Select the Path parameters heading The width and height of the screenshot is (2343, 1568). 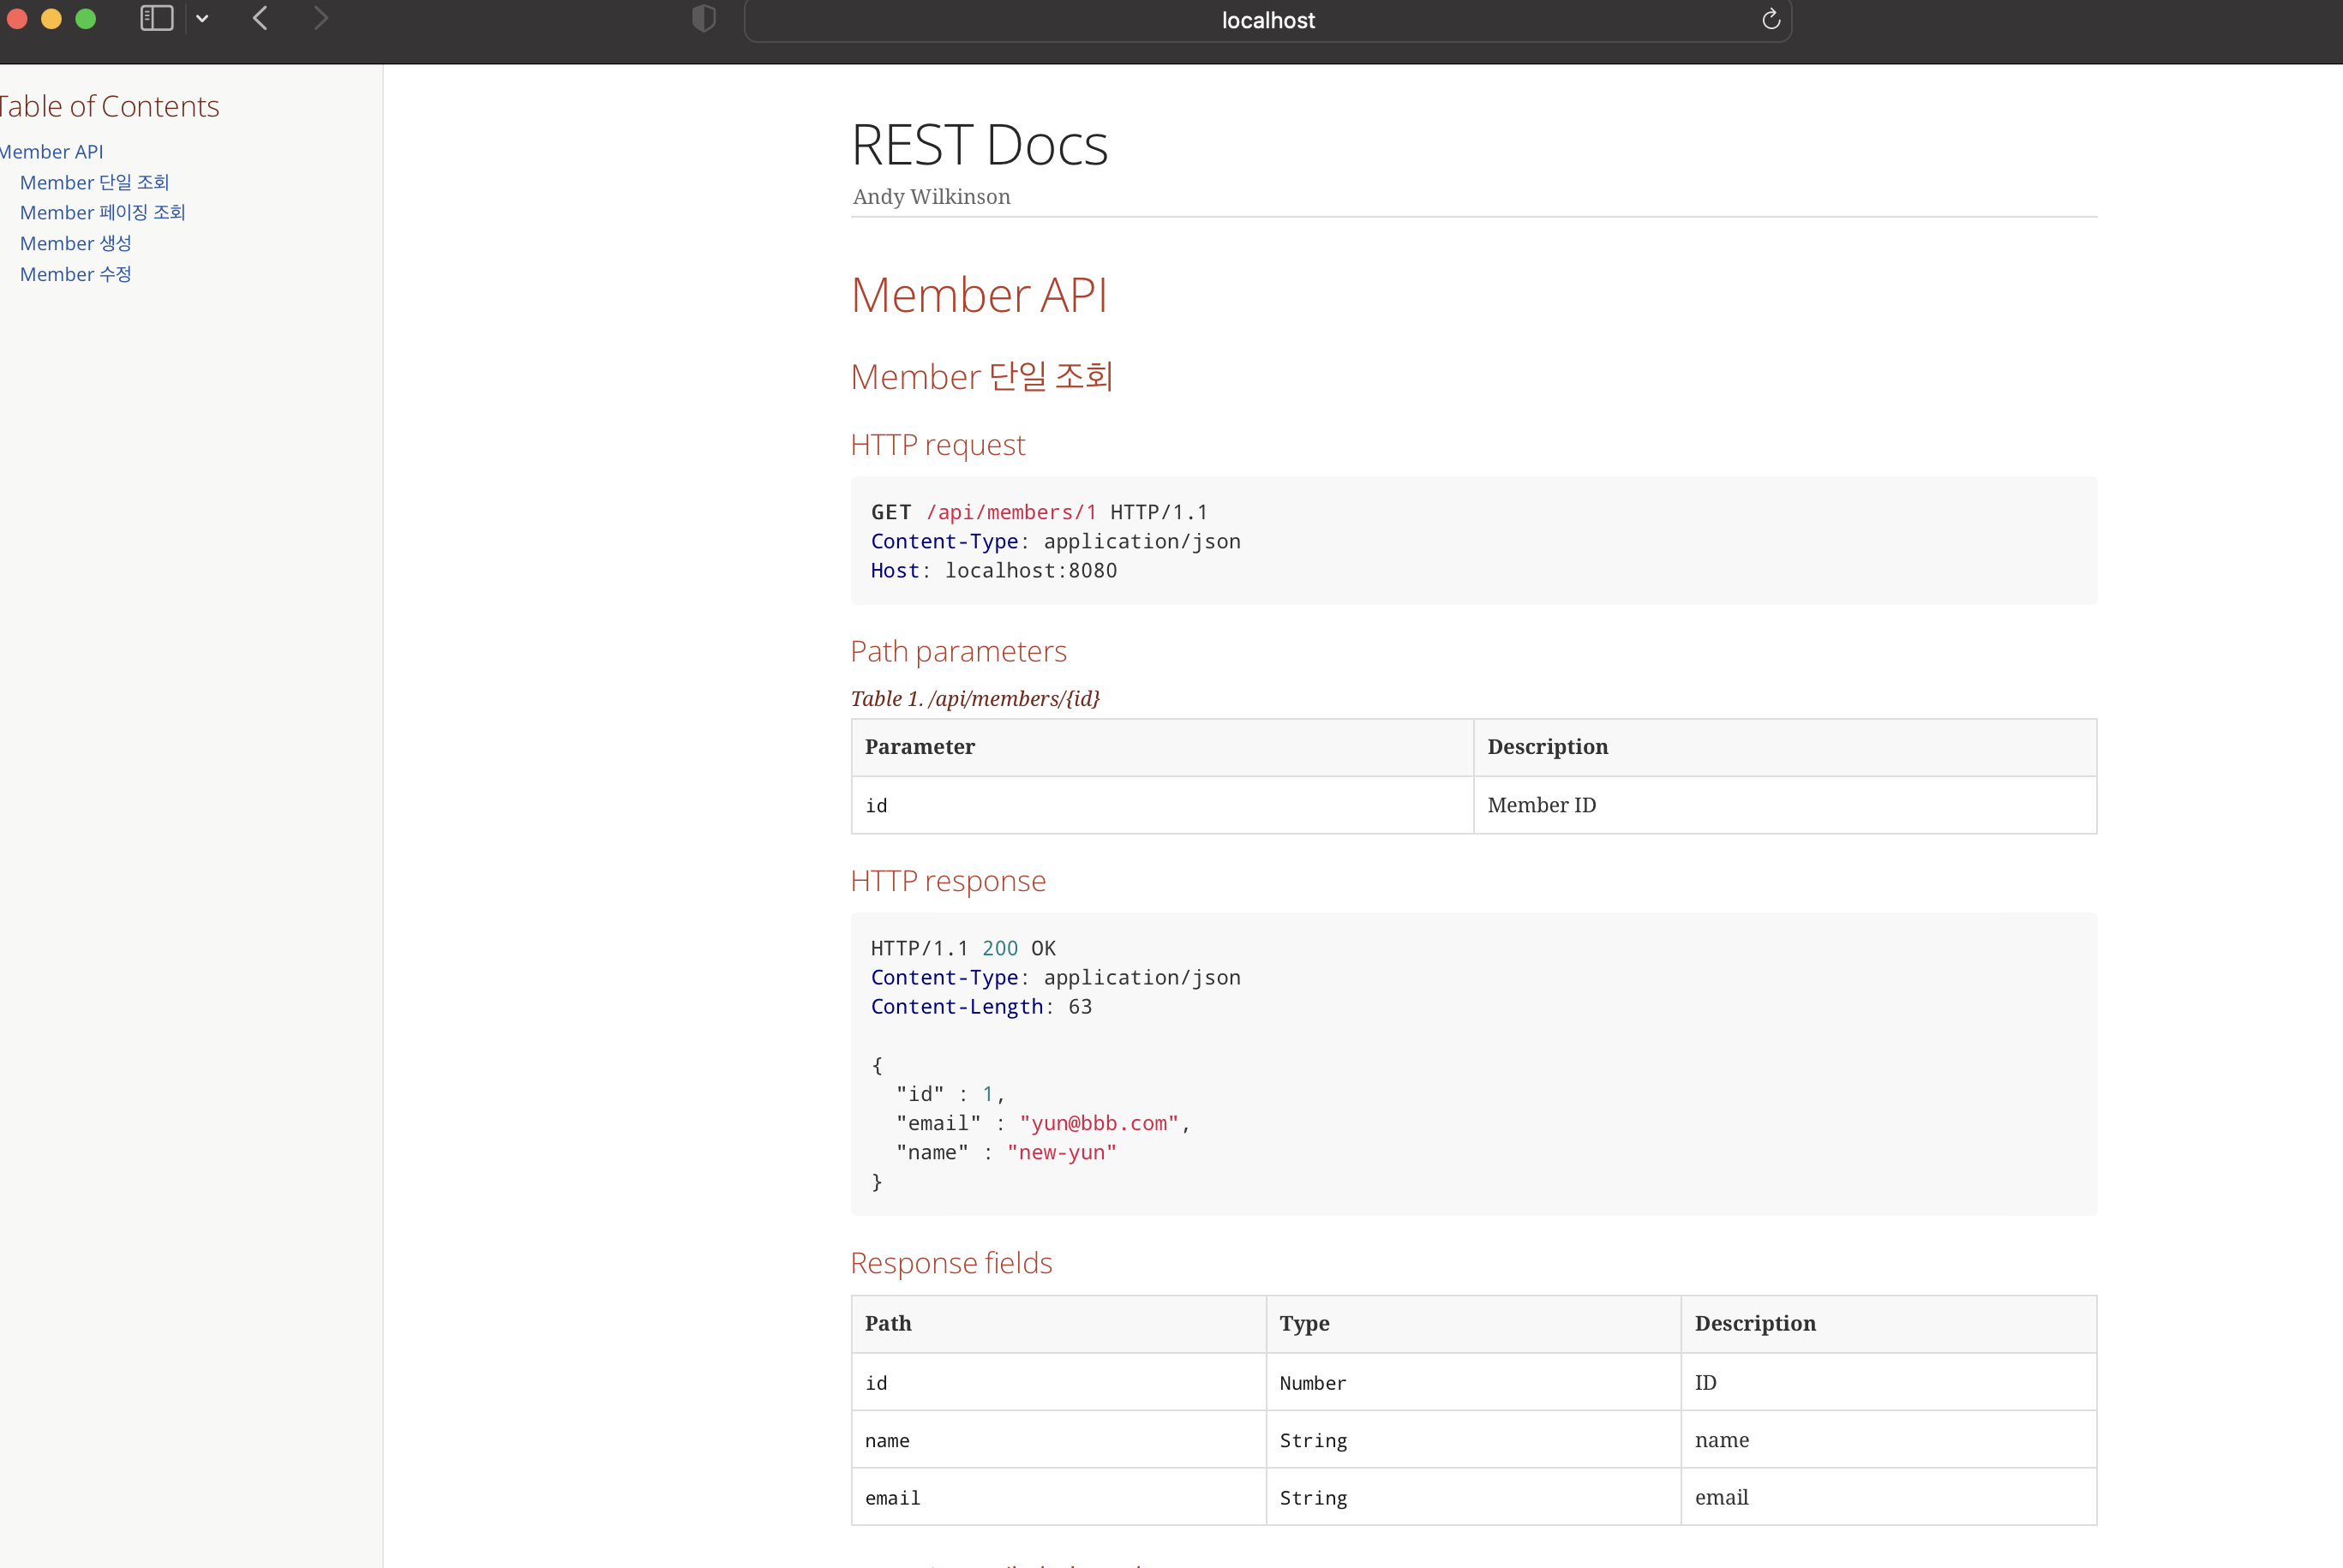(x=958, y=651)
